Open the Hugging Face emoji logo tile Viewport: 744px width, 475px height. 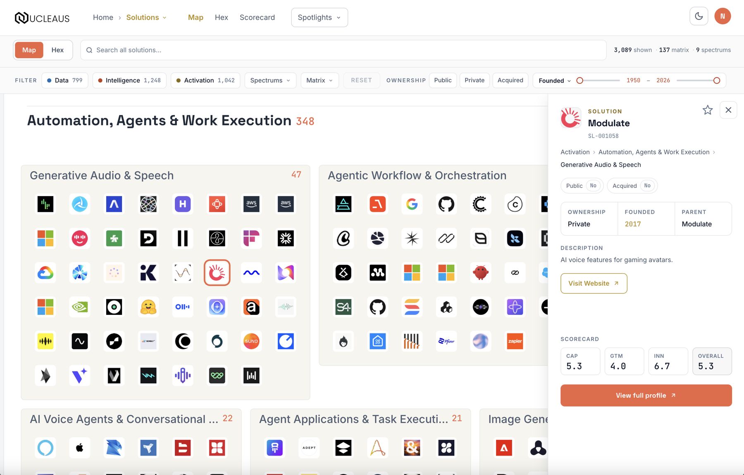[148, 307]
